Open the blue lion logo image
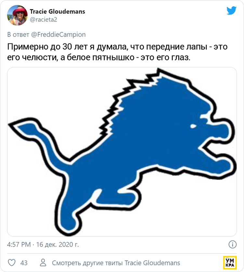Image resolution: width=244 pixels, height=272 pixels. [x=122, y=152]
